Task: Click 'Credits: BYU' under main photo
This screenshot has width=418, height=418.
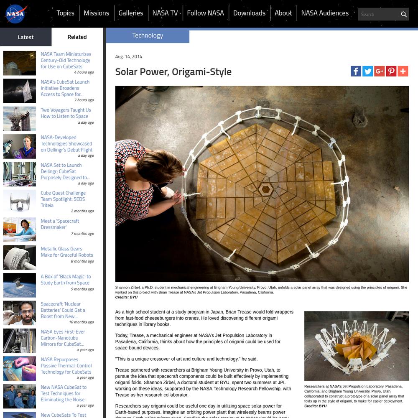Action: point(126,297)
